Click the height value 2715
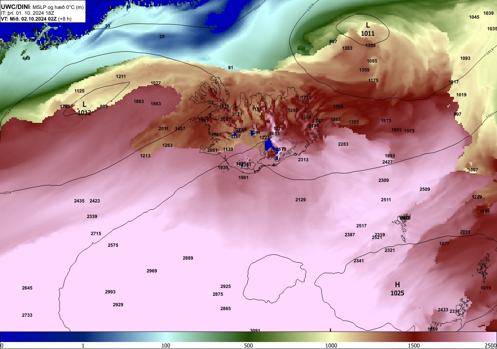This screenshot has height=349, width=497. coord(96,234)
